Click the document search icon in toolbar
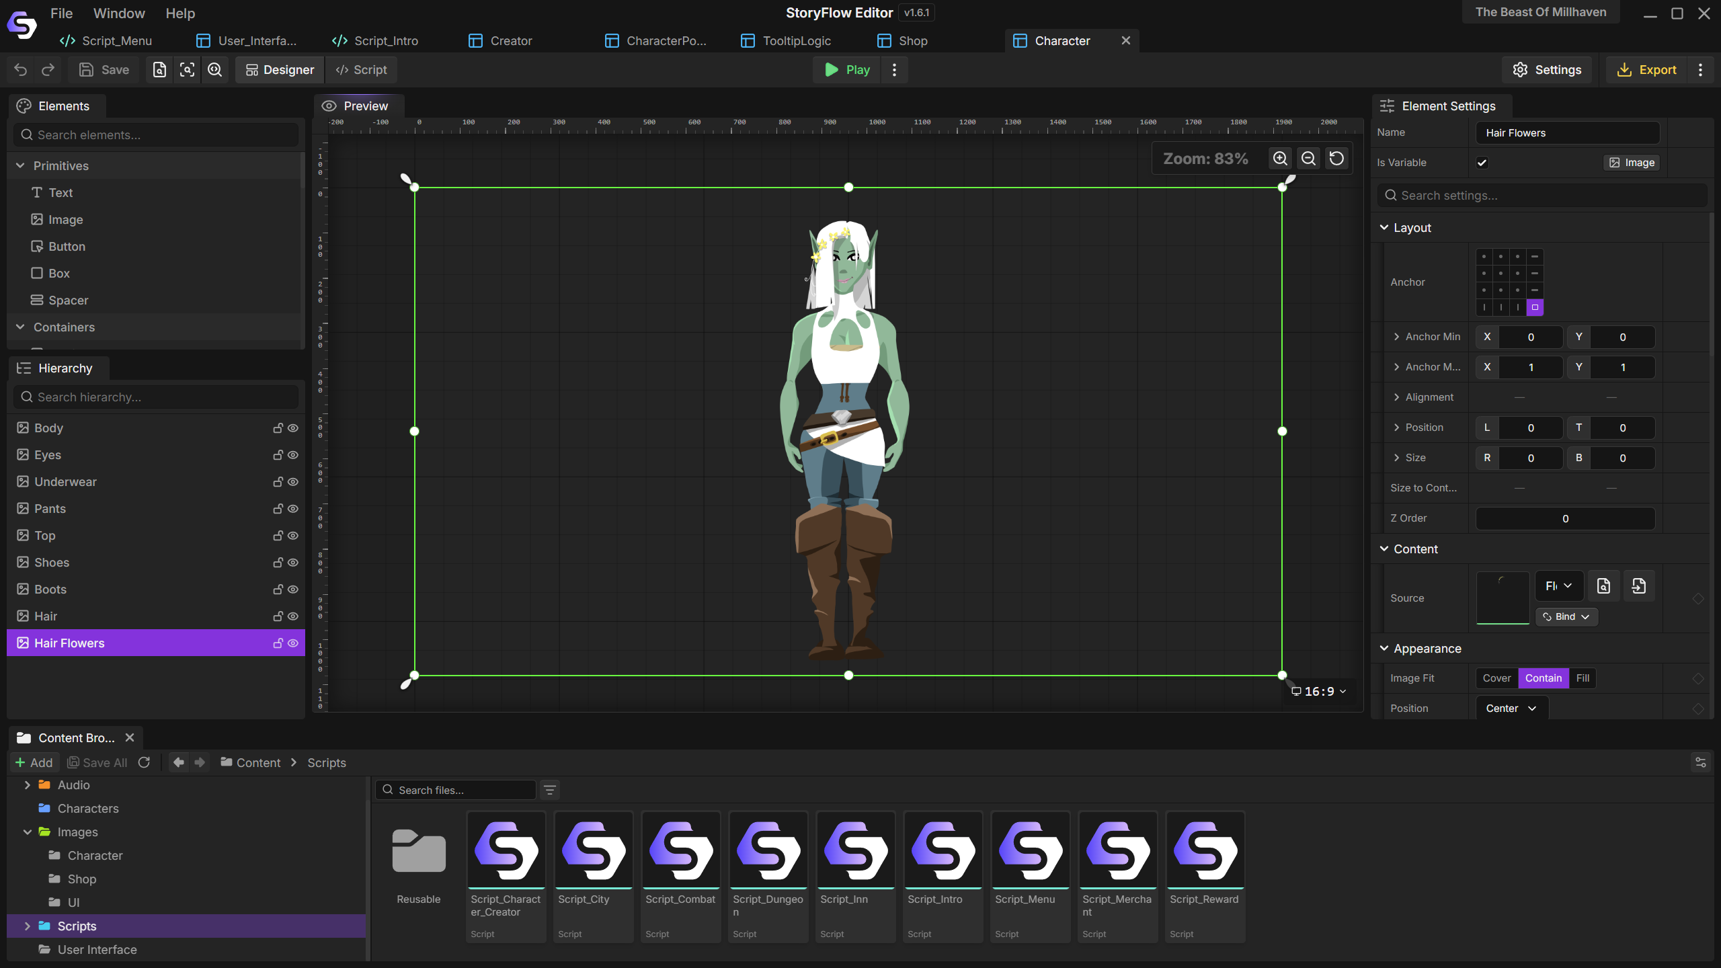 click(159, 70)
